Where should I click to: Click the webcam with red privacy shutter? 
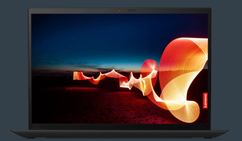[120, 11]
